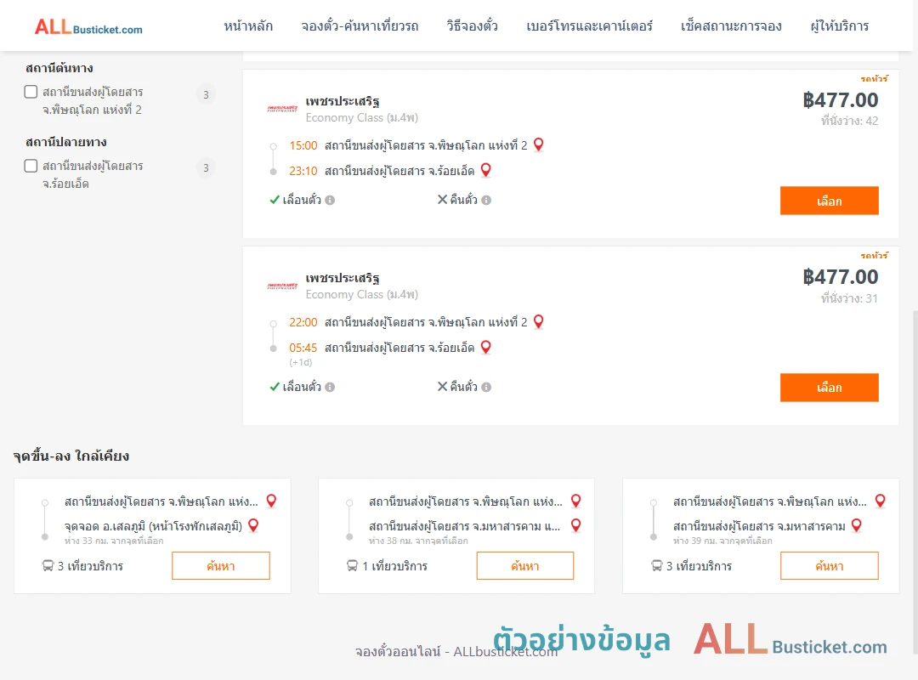
Task: Show เลื่อนตั๋ว info icon on 22:00 trip
Action: coord(330,387)
